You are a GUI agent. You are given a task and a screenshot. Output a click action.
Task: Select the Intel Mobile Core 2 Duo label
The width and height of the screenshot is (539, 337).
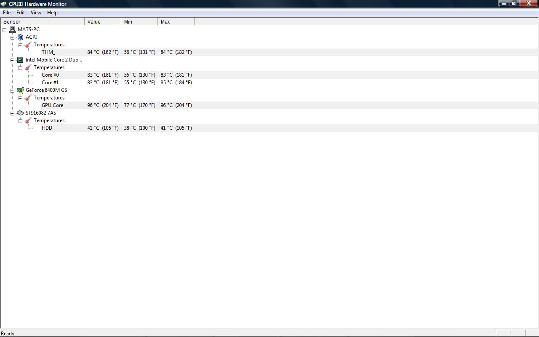point(54,60)
